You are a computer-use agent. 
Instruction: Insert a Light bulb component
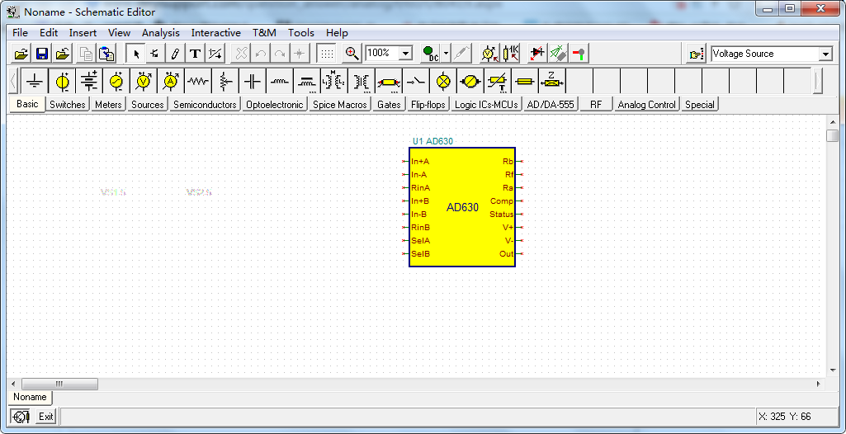click(443, 82)
